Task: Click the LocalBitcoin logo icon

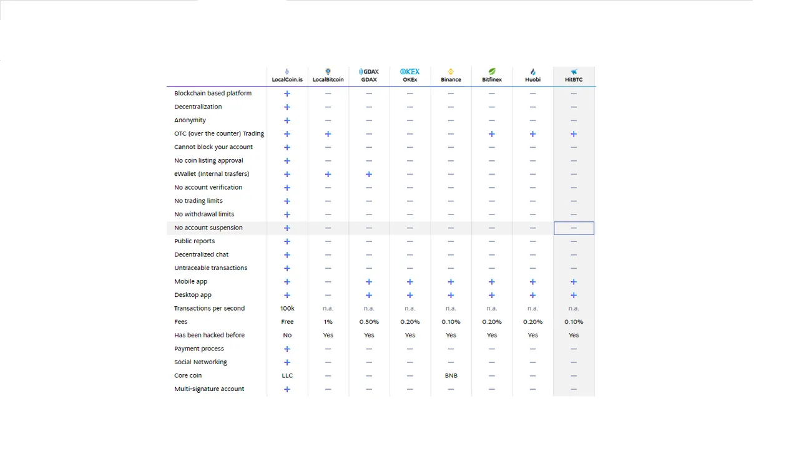Action: coord(328,72)
